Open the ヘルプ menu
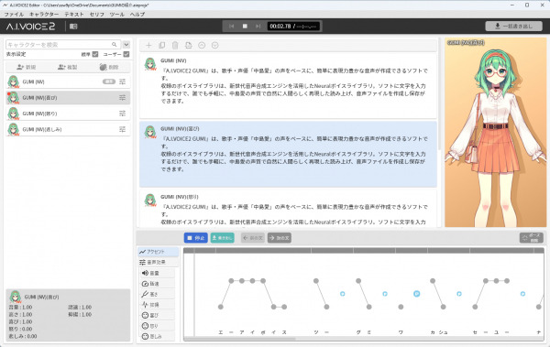Screen dimensions: 550x347 [x=137, y=15]
